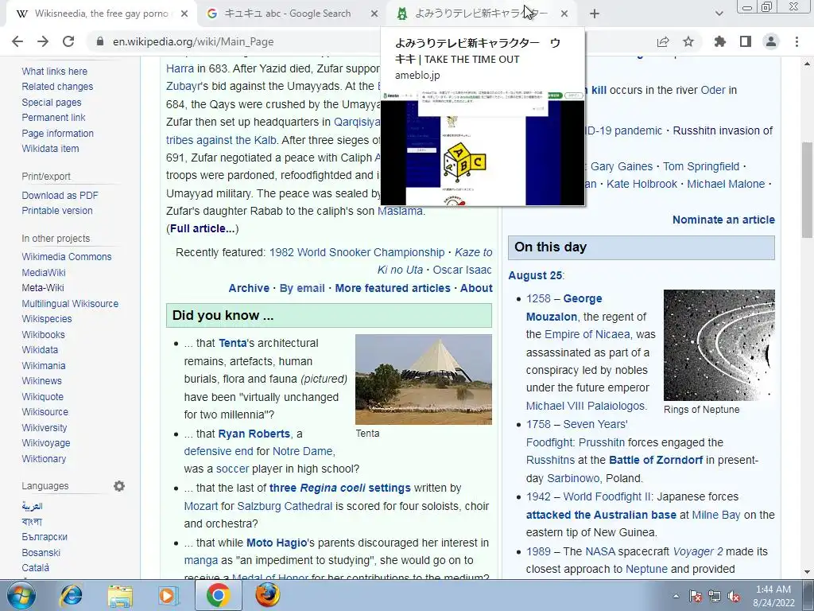This screenshot has height=611, width=814.
Task: Open Wikimedia Commons project link
Action: 67,257
